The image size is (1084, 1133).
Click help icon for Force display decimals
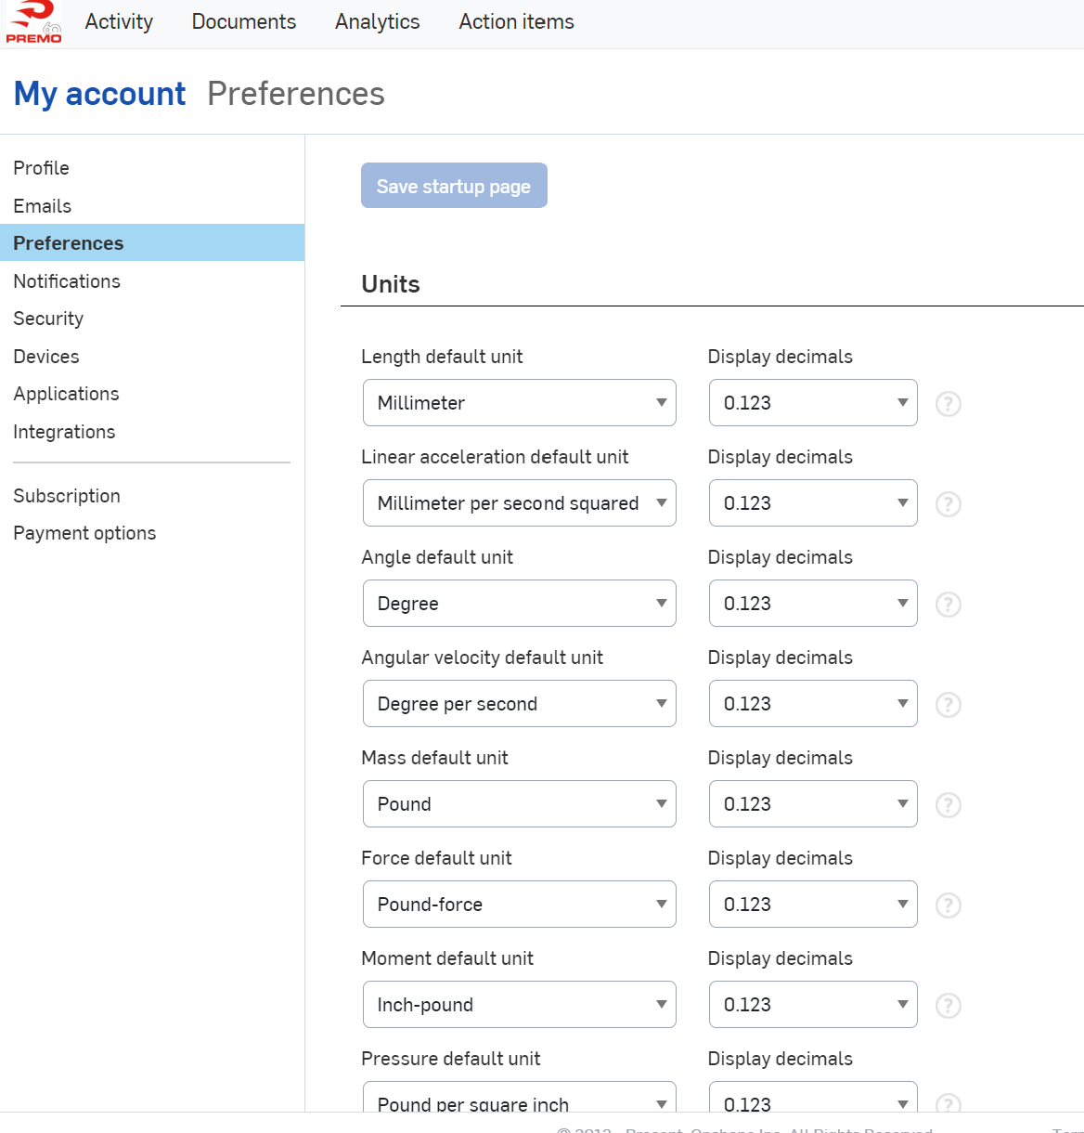pyautogui.click(x=948, y=905)
